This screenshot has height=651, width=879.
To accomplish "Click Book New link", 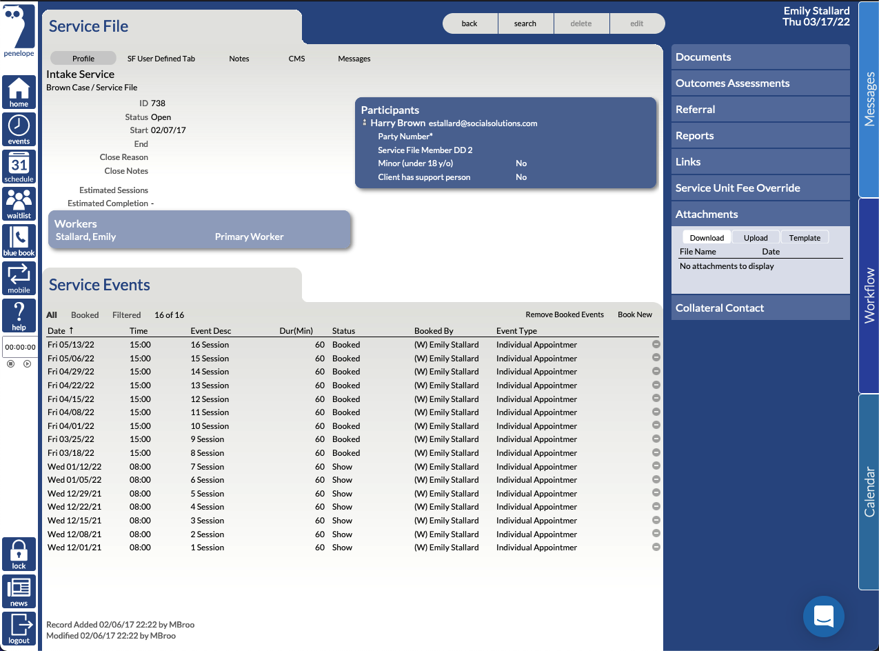I will [x=635, y=314].
